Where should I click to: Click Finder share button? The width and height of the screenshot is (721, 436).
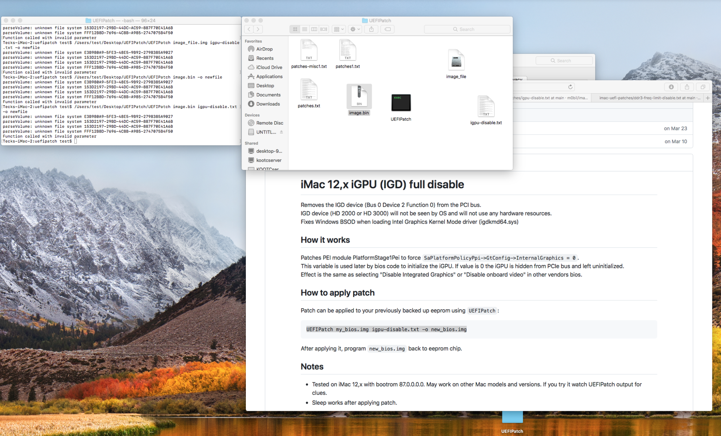tap(371, 29)
